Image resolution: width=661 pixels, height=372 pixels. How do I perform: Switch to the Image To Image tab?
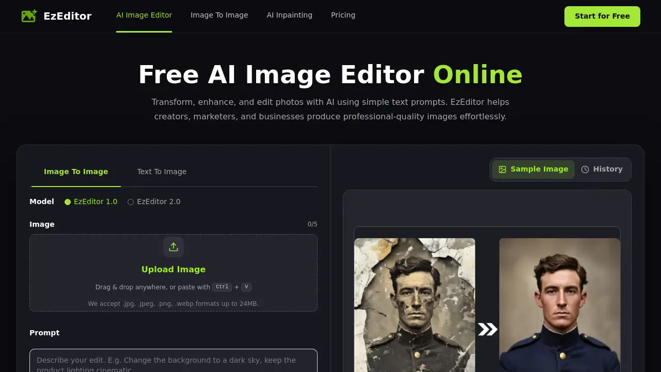76,172
